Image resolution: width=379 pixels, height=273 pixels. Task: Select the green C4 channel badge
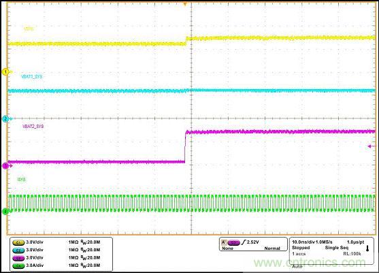tap(18, 266)
